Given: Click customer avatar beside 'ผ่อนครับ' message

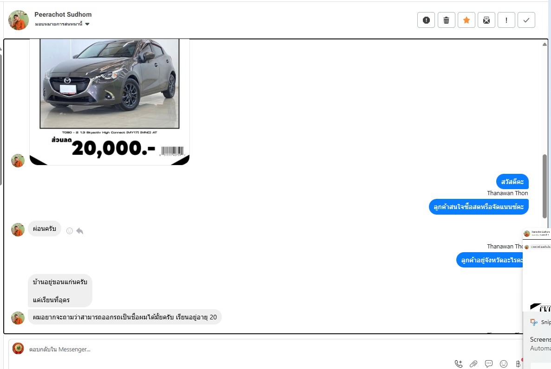Looking at the screenshot, I should [x=18, y=229].
